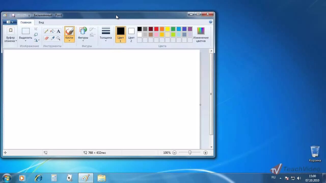Click the Crop image icon
Screen dimensions: 326x183
coord(36,29)
